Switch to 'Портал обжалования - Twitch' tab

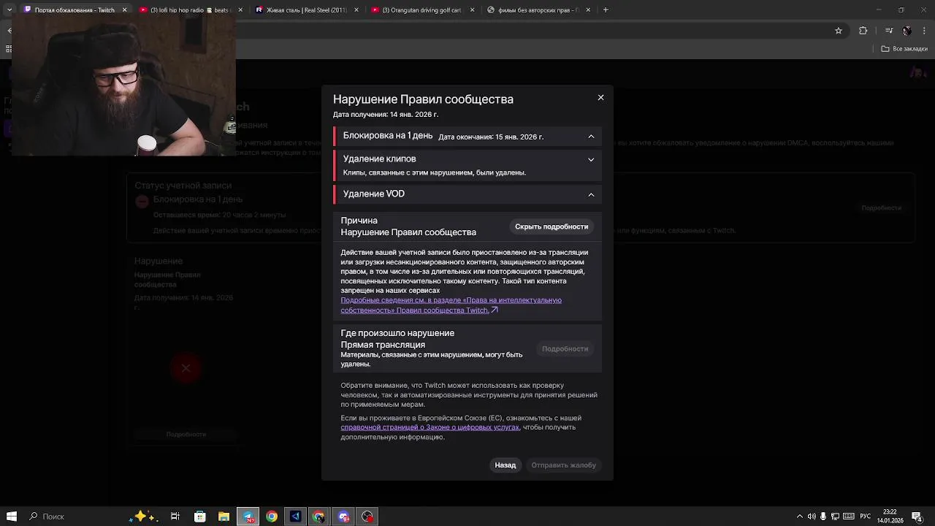(x=75, y=10)
